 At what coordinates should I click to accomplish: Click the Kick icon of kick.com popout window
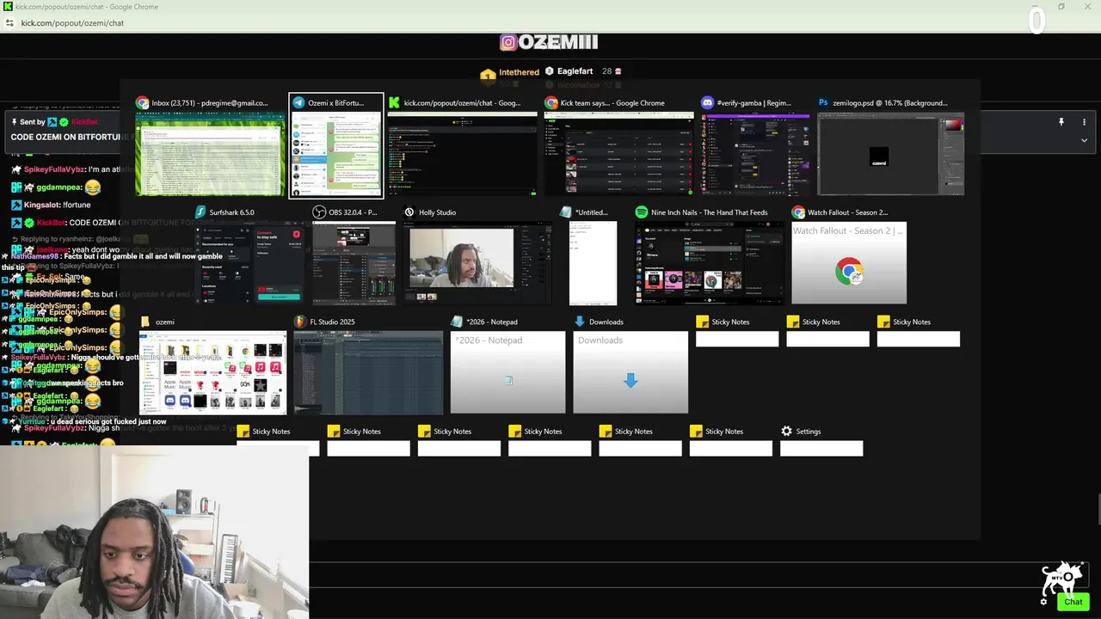395,102
